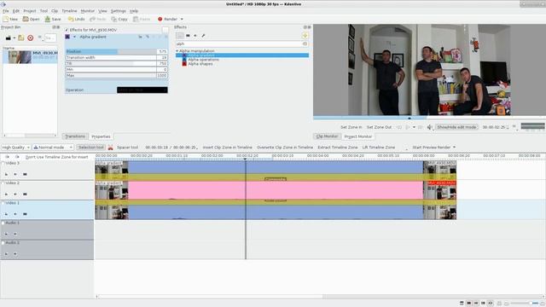
Task: Switch to the Transitions tab
Action: (x=75, y=136)
